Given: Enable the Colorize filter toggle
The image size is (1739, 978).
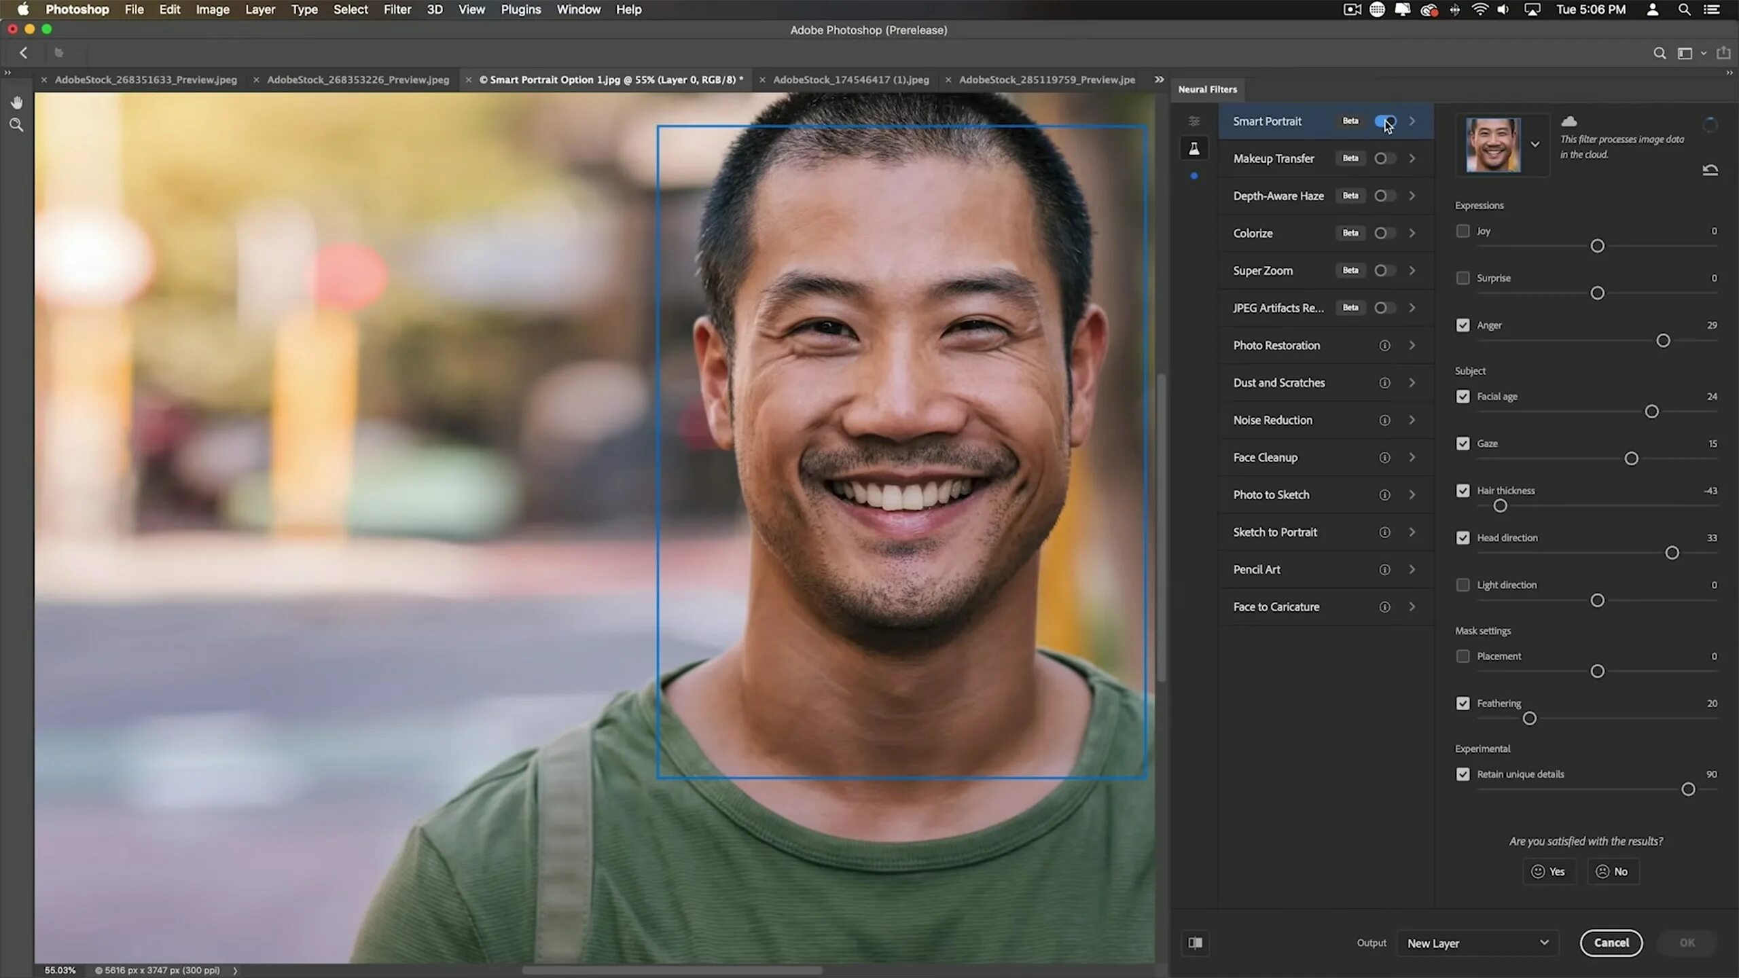Looking at the screenshot, I should coord(1384,233).
